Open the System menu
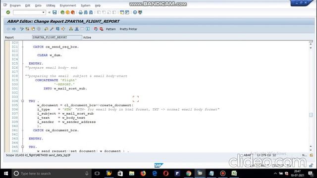 [86, 5]
